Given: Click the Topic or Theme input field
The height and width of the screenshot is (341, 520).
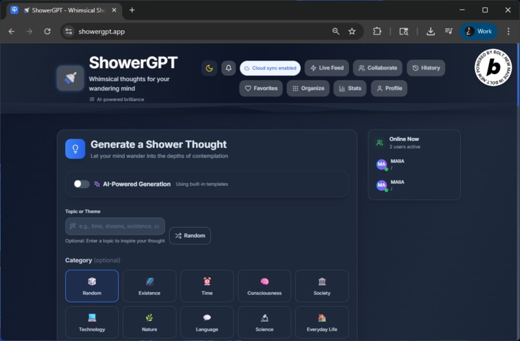Looking at the screenshot, I should coord(115,226).
